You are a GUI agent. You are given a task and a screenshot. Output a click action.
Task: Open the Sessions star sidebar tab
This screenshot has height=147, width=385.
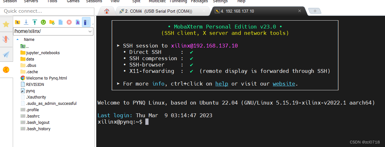tap(6, 24)
